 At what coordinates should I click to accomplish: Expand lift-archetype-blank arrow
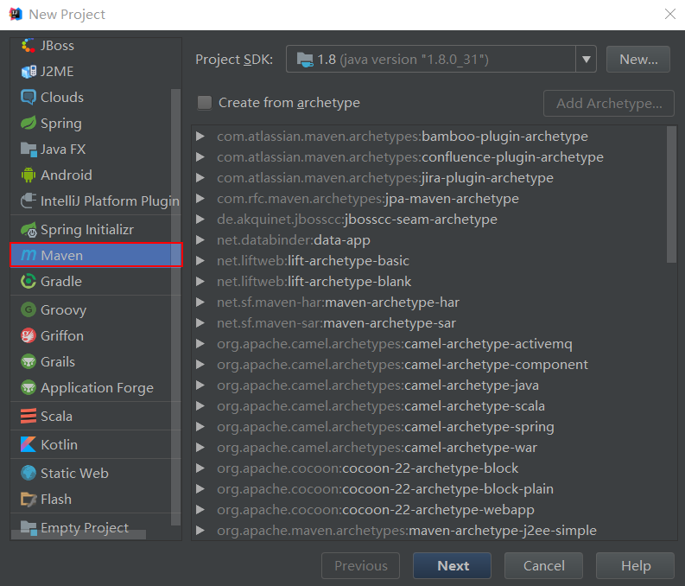pyautogui.click(x=200, y=282)
